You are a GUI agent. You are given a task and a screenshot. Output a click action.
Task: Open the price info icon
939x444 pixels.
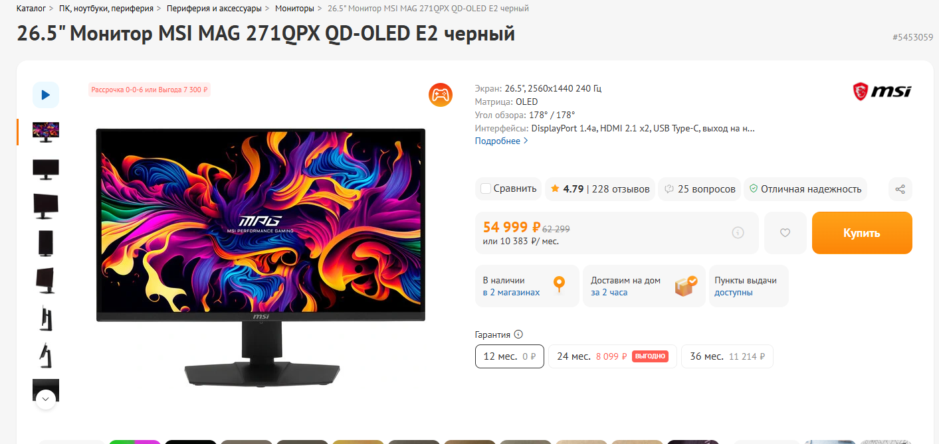(x=738, y=233)
